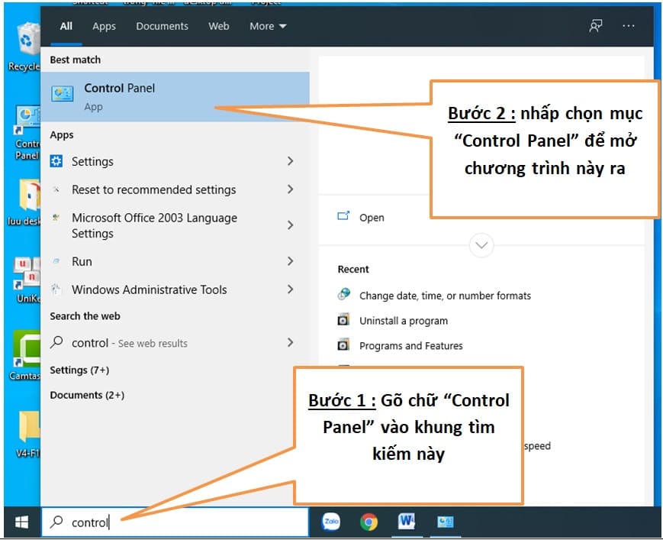Click the Control Panel taskbar icon
This screenshot has height=540, width=663.
pos(445,522)
